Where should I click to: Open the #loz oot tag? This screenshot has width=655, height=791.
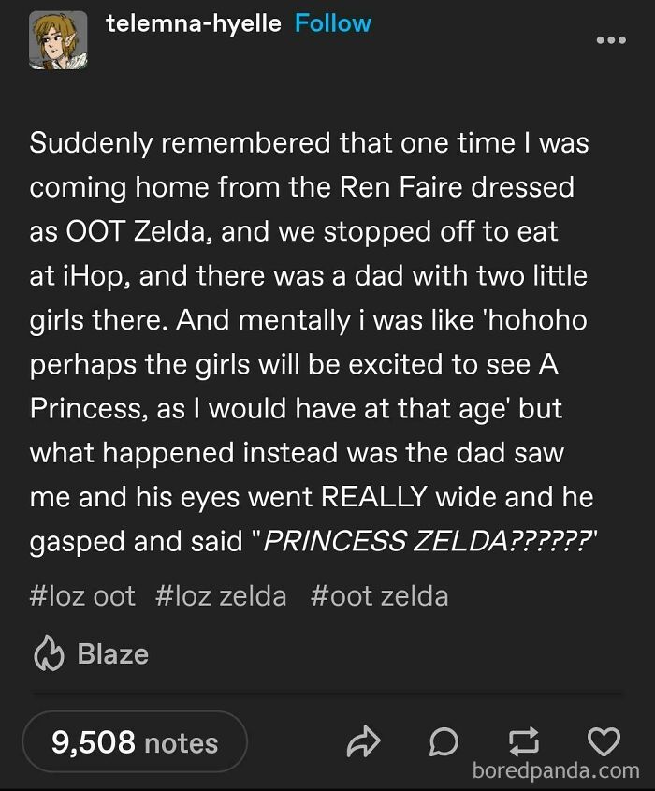[82, 596]
